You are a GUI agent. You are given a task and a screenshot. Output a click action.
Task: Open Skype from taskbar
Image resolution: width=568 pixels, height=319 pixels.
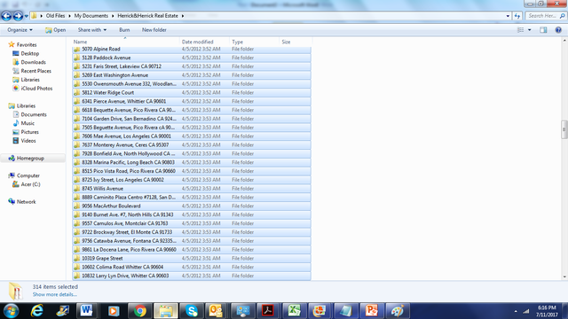point(192,311)
